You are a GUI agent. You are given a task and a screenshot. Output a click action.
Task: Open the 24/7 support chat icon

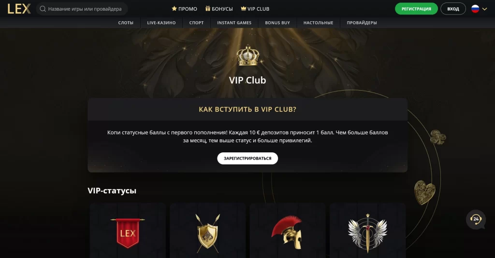[x=476, y=219]
